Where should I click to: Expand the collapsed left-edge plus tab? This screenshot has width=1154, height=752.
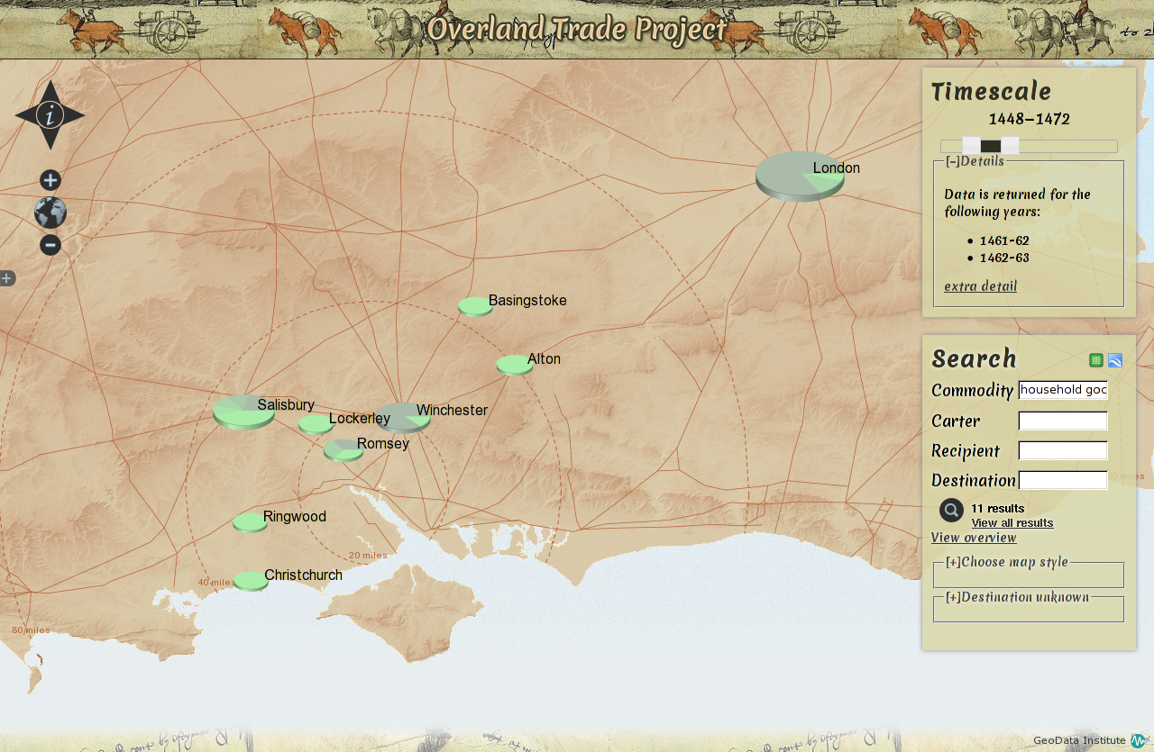[7, 278]
